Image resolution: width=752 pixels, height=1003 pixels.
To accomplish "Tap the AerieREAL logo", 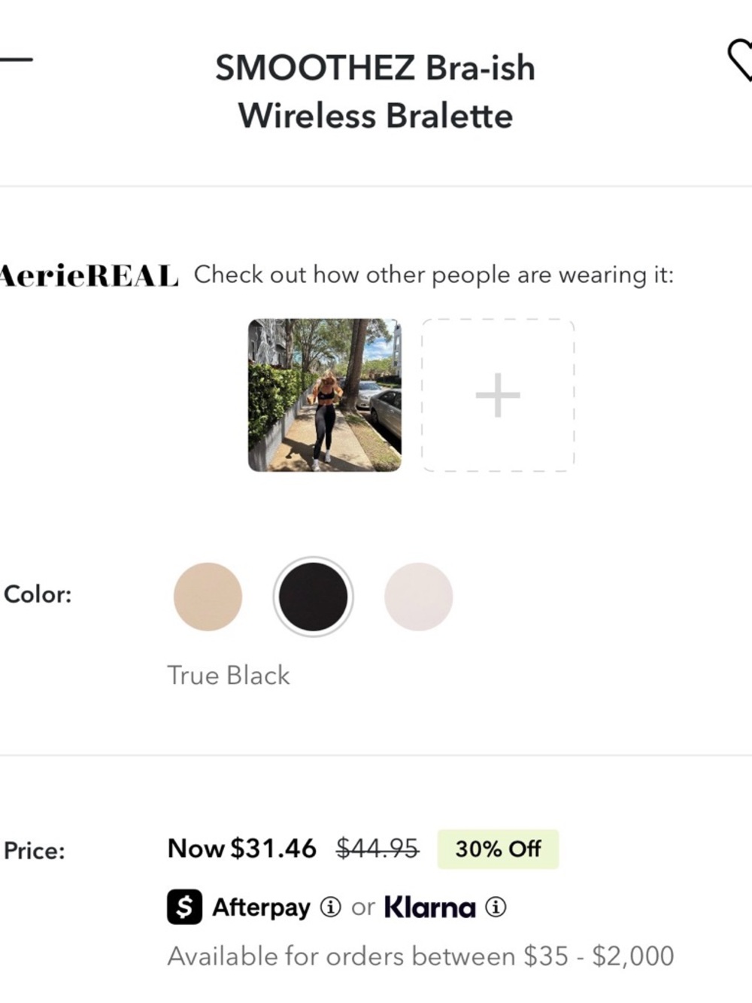I will 89,276.
